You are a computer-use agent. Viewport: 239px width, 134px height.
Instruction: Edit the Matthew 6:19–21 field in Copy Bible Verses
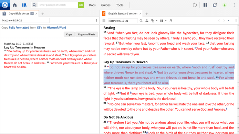(x=25, y=20)
